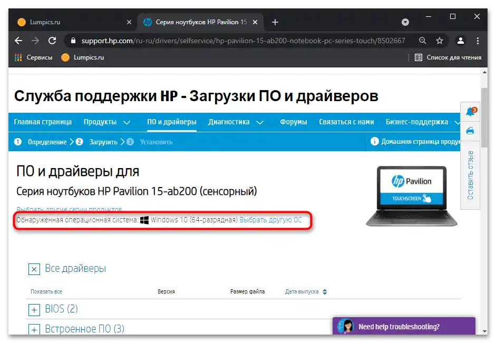This screenshot has height=343, width=496.
Task: Open the Chrome profile avatar icon
Action: [461, 41]
